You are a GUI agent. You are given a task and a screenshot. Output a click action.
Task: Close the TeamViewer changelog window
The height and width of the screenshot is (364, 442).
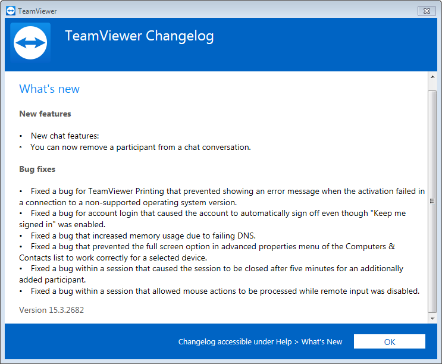click(x=427, y=11)
